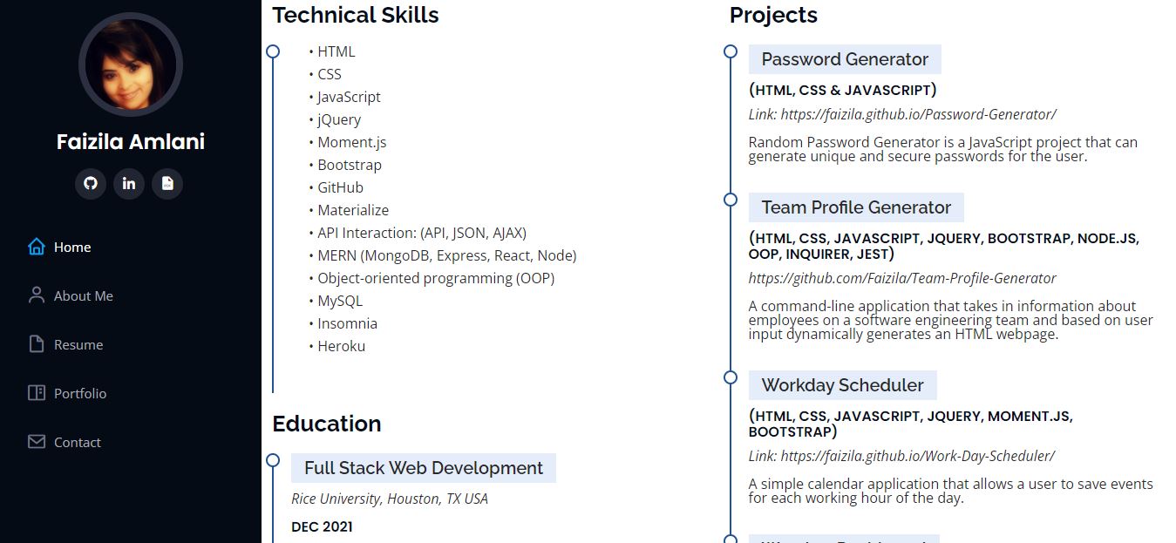This screenshot has width=1176, height=543.
Task: Open the Team-Profile-Generator GitHub link
Action: (902, 278)
